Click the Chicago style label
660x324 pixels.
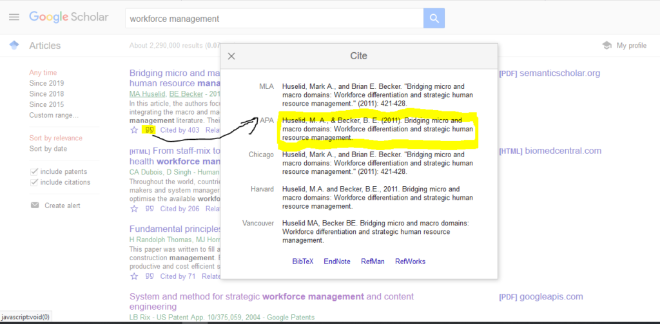[x=261, y=155]
